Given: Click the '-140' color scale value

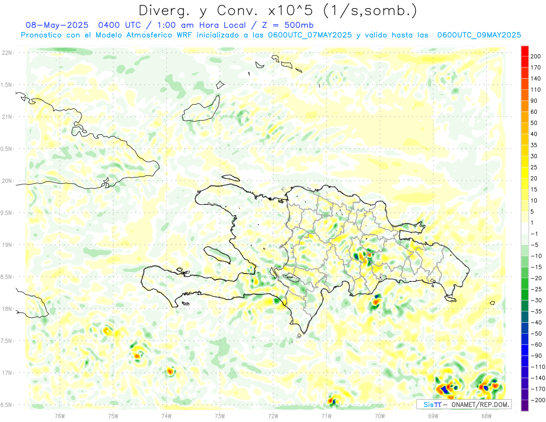Looking at the screenshot, I should click(x=539, y=378).
